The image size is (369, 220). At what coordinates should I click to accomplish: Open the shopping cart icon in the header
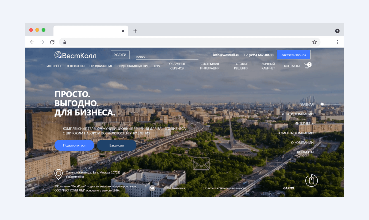click(307, 66)
